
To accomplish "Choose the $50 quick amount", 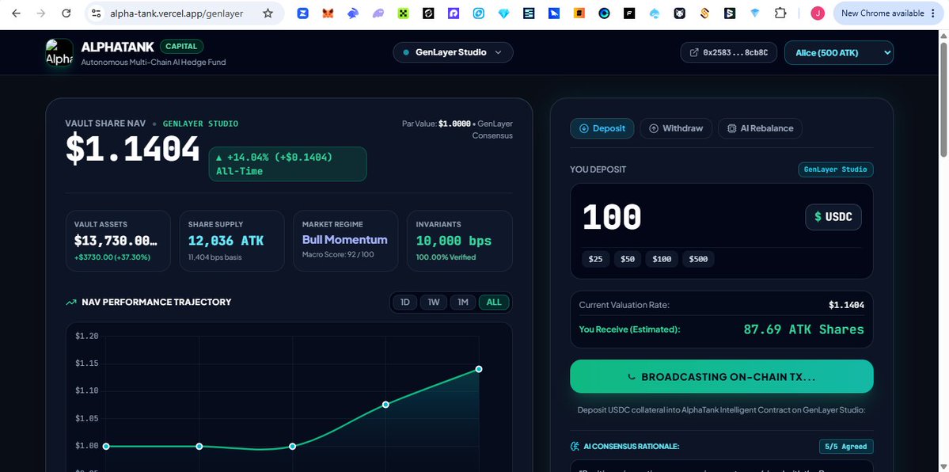I will (x=628, y=259).
